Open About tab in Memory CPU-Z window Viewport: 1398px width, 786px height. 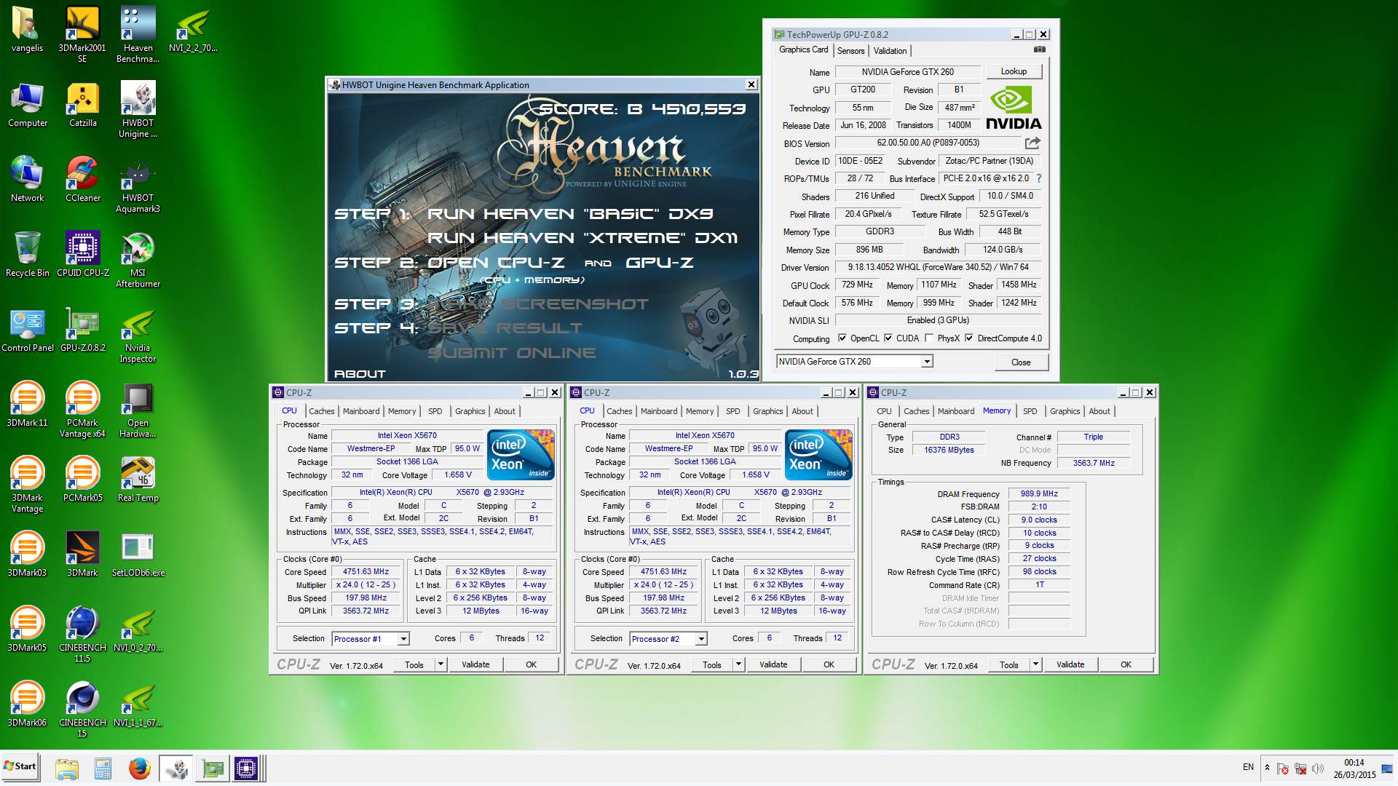pyautogui.click(x=1099, y=411)
